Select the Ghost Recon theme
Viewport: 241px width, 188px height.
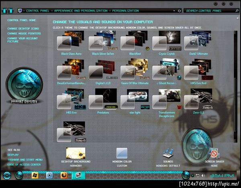(167, 72)
